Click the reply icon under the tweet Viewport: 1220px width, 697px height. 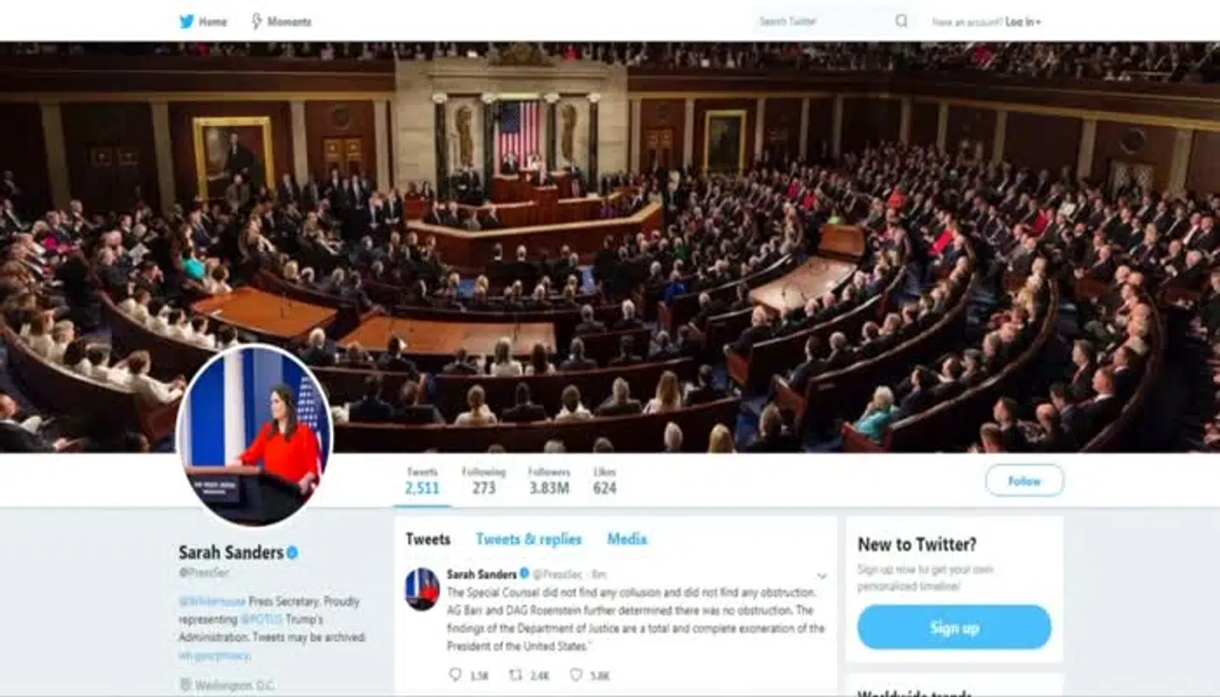(x=455, y=675)
